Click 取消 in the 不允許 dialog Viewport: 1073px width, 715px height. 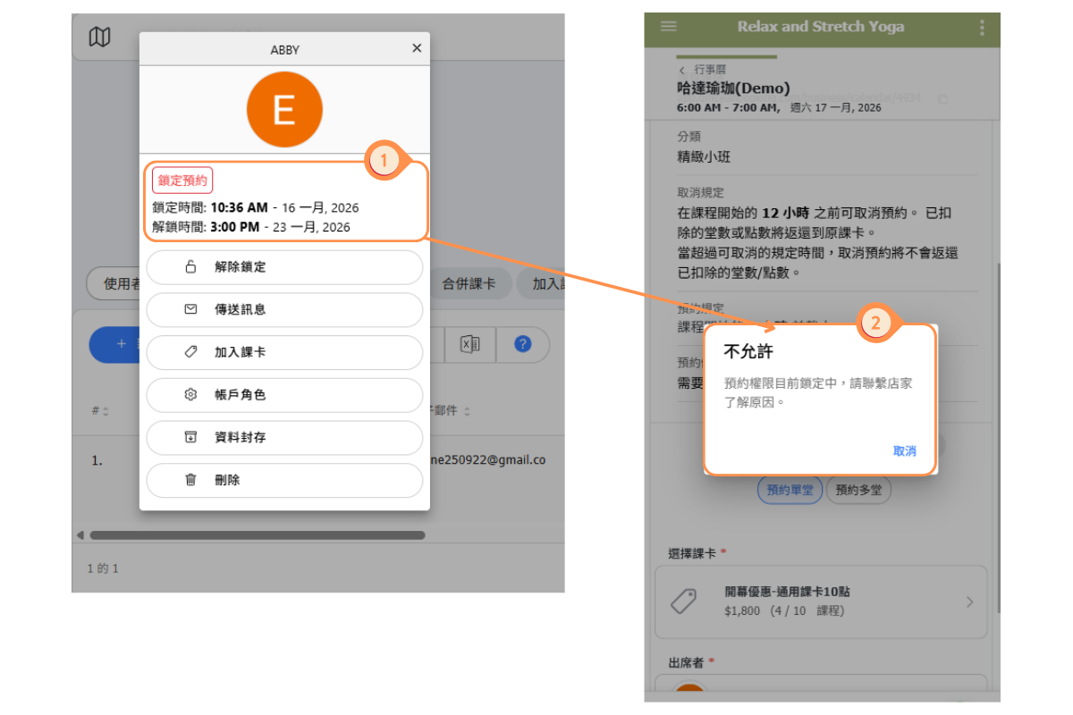tap(904, 451)
